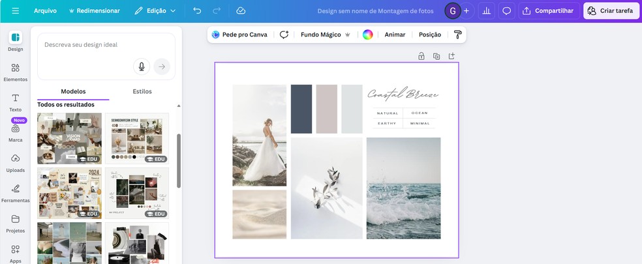
Task: Click Fundo Mágico option
Action: tap(325, 35)
